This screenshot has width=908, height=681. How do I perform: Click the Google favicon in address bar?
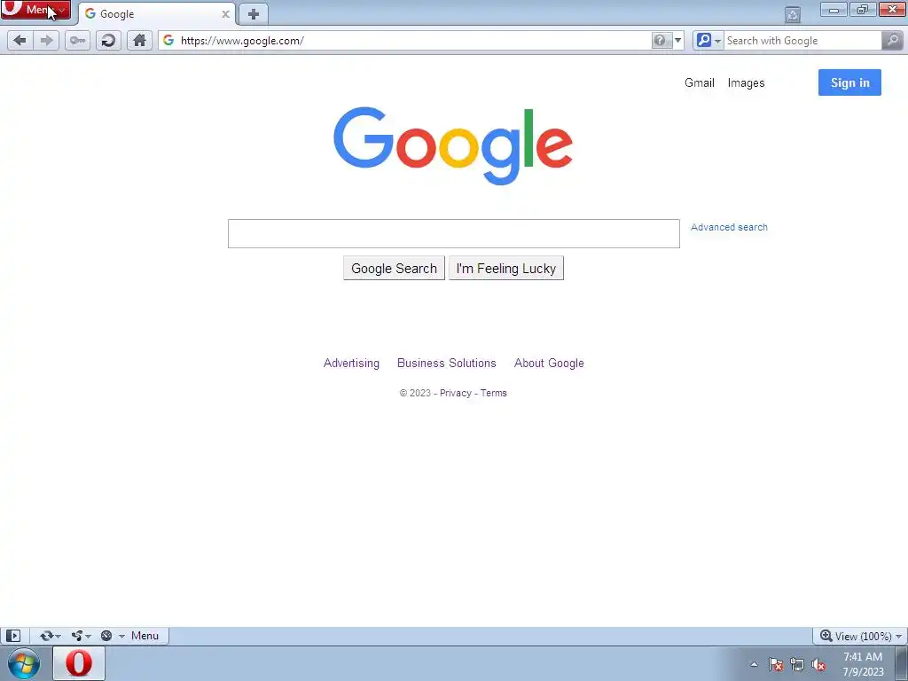(x=168, y=40)
